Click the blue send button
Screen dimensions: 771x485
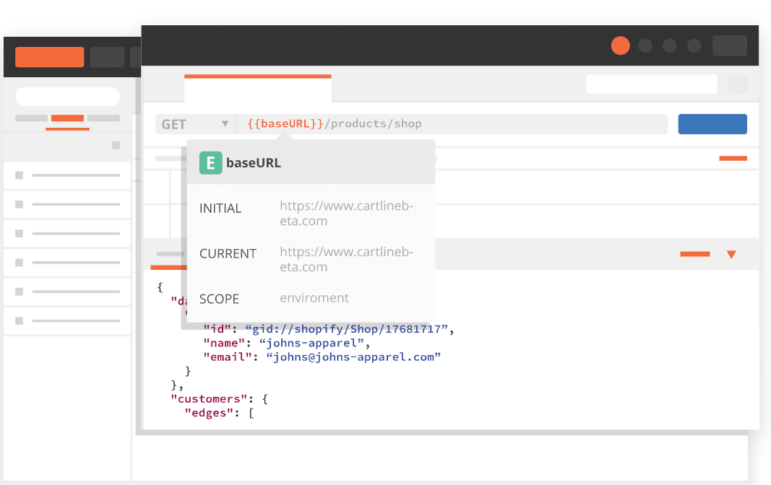(x=712, y=124)
